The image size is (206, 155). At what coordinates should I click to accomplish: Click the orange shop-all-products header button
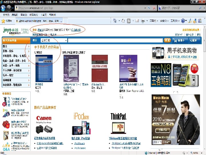[16, 40]
